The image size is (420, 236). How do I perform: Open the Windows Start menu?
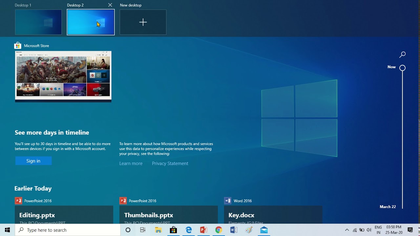(x=7, y=230)
